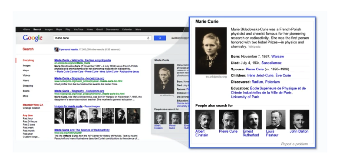Click the Google logo
Screen dimensions: 343x160
click(33, 38)
